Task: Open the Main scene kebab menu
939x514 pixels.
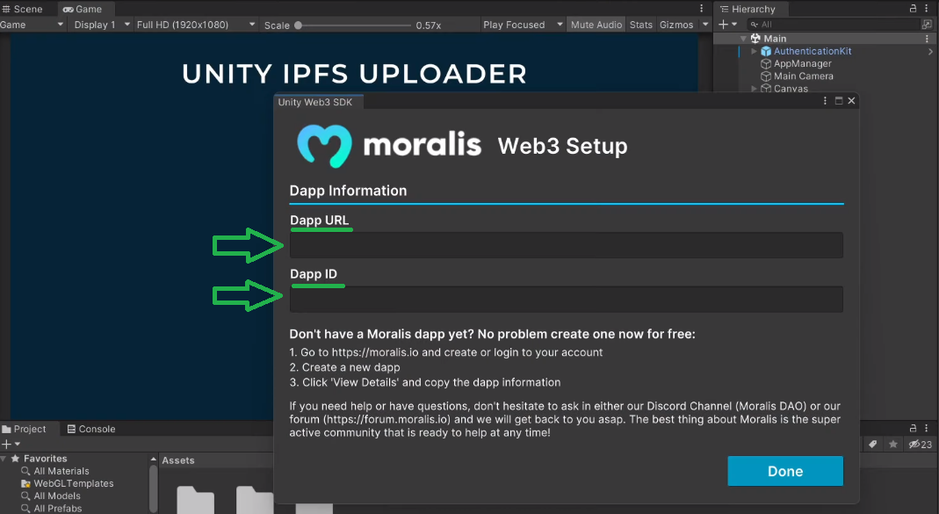Action: point(927,39)
